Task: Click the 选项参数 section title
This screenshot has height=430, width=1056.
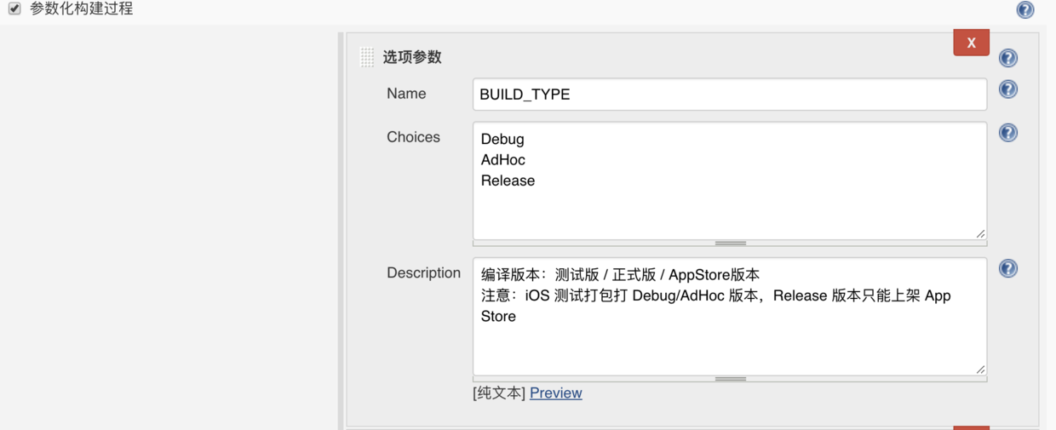Action: 412,57
